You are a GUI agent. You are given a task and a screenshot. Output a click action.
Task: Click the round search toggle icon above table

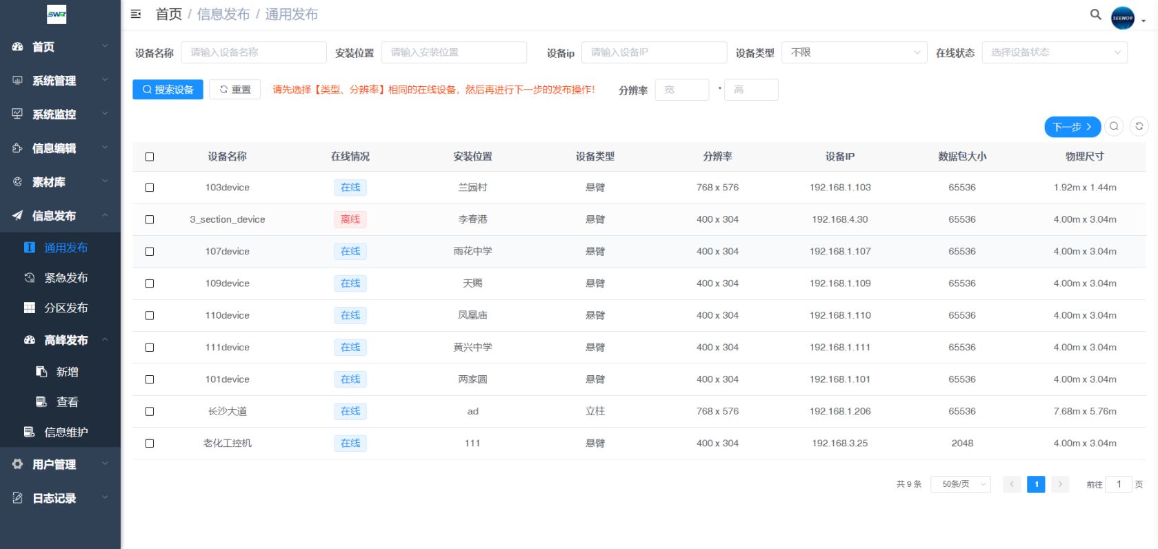pos(1114,126)
